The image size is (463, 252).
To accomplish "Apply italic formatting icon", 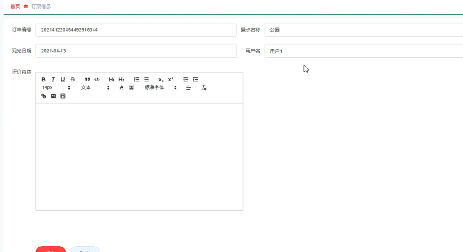I will [53, 80].
